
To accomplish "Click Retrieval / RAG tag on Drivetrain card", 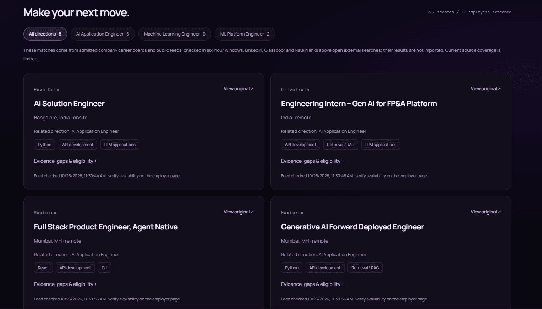I will pyautogui.click(x=341, y=145).
